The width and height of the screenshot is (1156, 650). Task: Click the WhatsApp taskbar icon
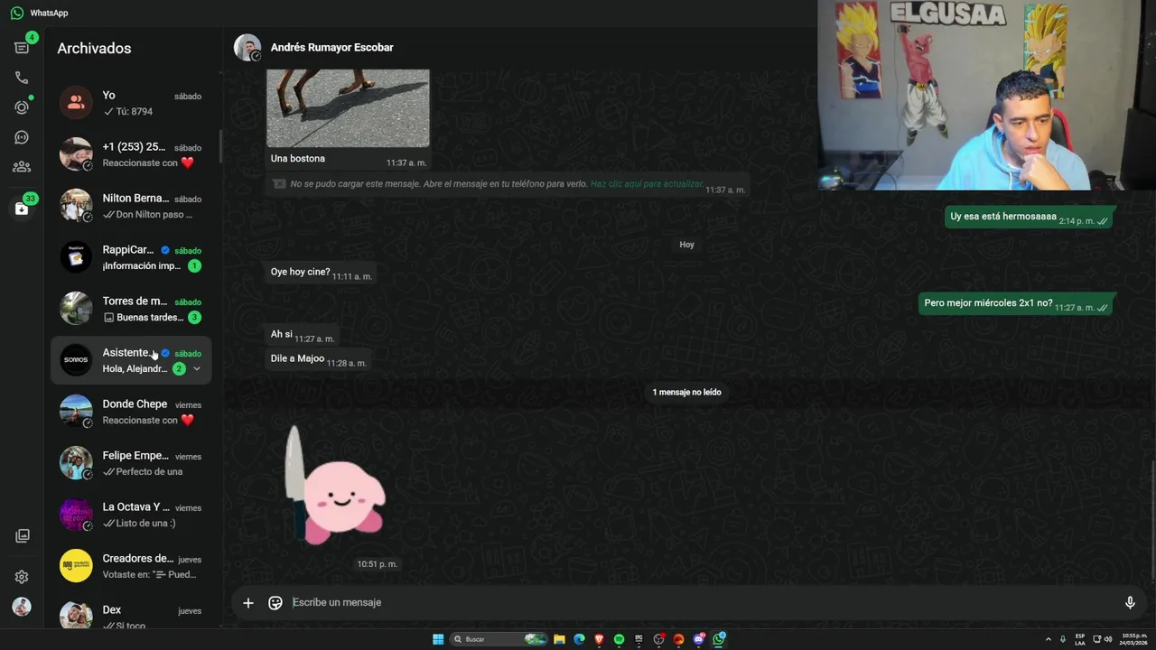click(718, 639)
